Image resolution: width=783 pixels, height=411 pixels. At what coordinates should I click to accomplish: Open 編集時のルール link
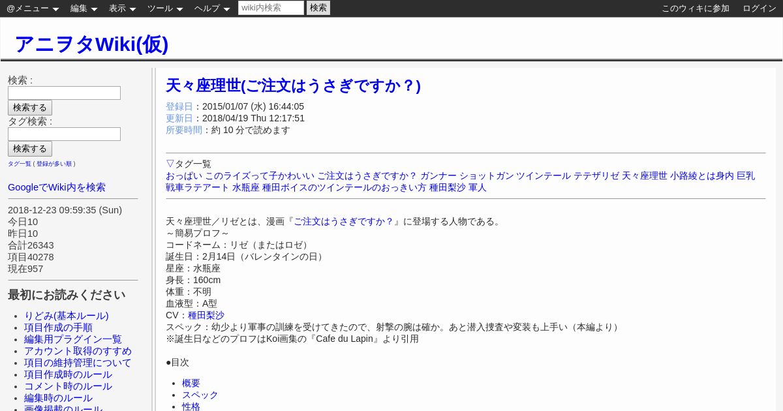point(58,398)
